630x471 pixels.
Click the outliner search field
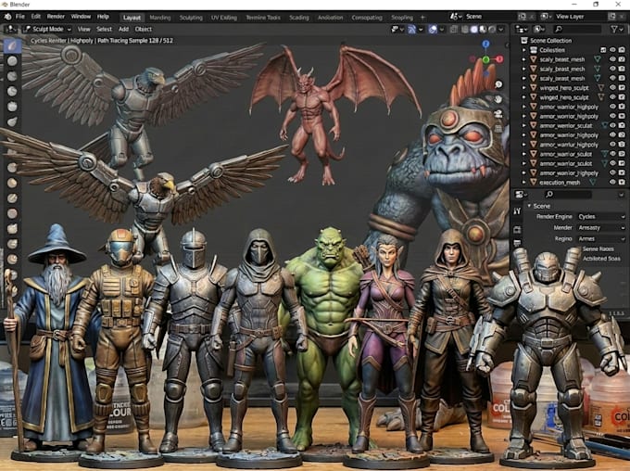pyautogui.click(x=577, y=29)
